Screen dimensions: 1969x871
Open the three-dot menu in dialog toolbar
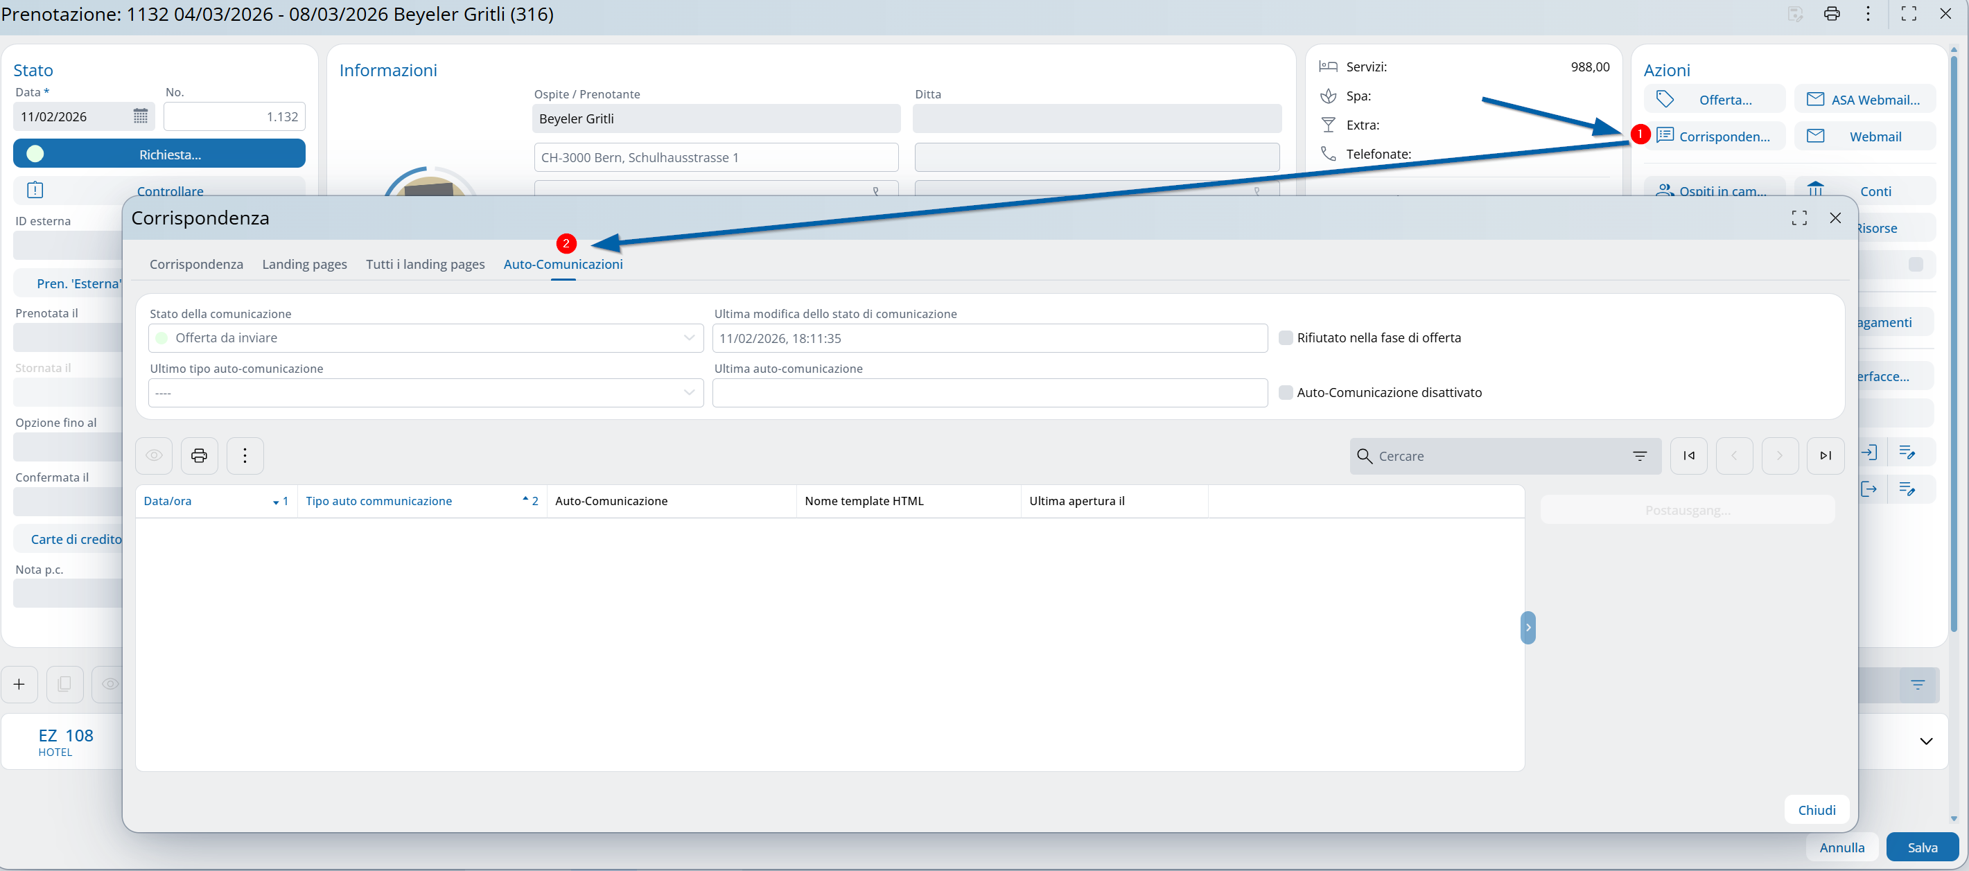pyautogui.click(x=245, y=455)
